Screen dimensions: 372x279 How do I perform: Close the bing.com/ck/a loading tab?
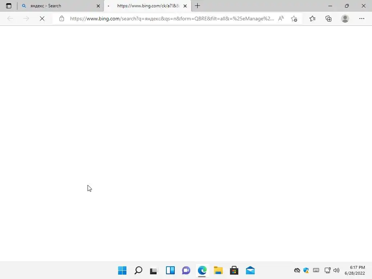pos(185,6)
